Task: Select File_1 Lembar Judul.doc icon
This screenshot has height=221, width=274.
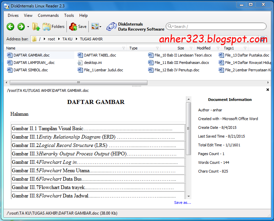Action: pyautogui.click(x=80, y=70)
